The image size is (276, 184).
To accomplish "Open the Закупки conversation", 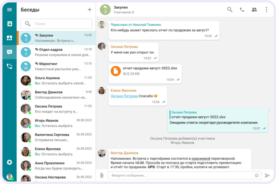I will 56,38.
